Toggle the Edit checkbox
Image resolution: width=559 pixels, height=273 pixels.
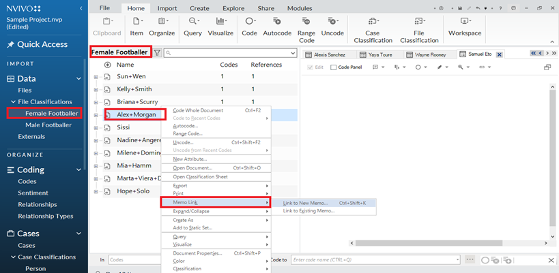point(310,67)
